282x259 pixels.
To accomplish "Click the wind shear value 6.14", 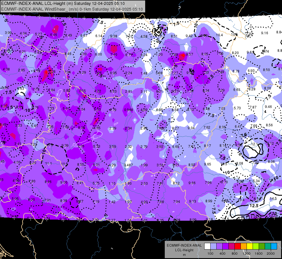I will [99, 36].
